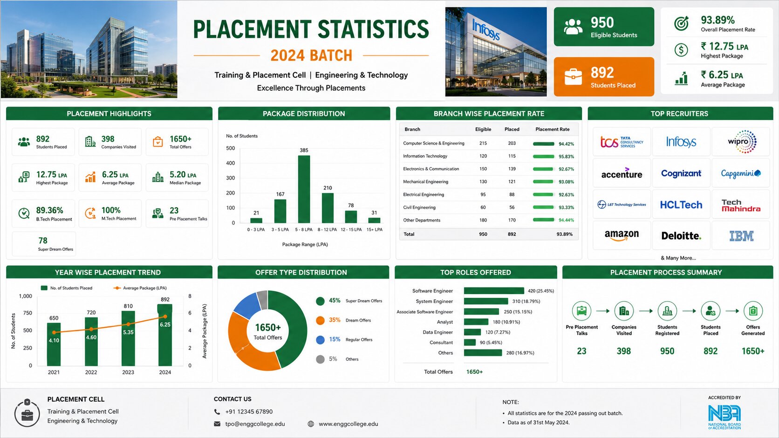Viewport: 779px width, 438px height.
Task: Select the IBM logo tile
Action: [741, 236]
